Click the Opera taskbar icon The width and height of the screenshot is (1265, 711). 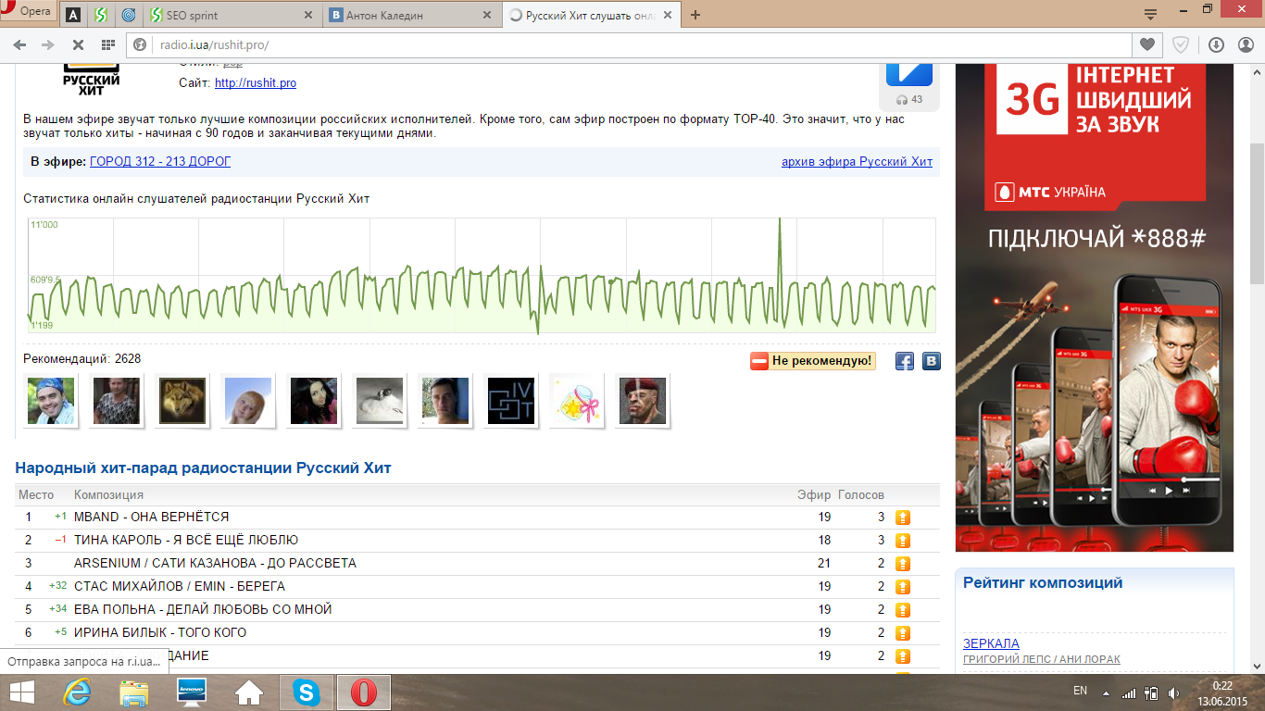[x=364, y=692]
